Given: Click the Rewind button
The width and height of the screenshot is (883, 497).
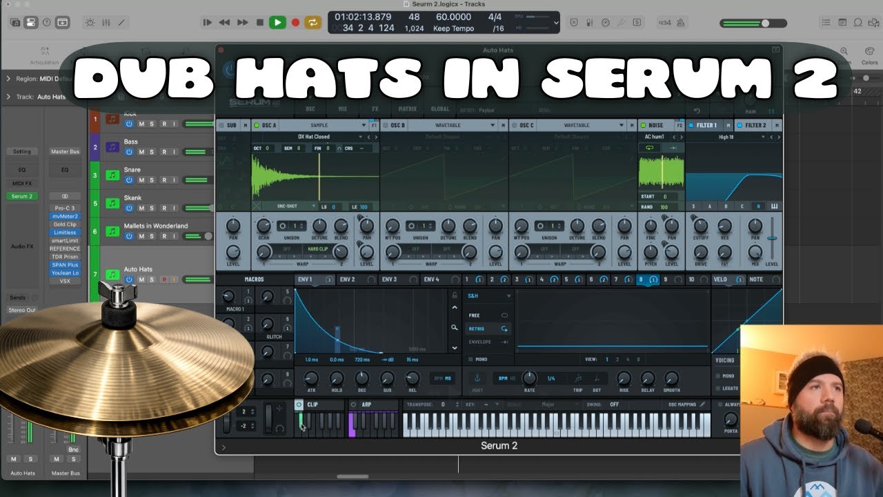Looking at the screenshot, I should pyautogui.click(x=224, y=22).
